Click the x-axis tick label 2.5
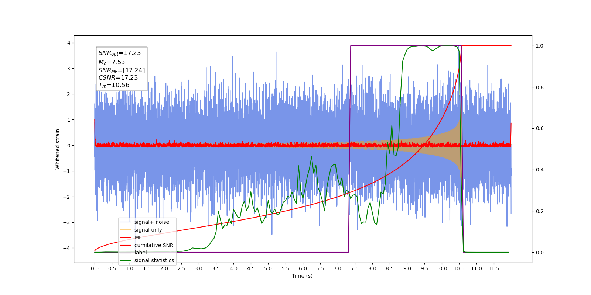The width and height of the screenshot is (591, 295). 181,268
